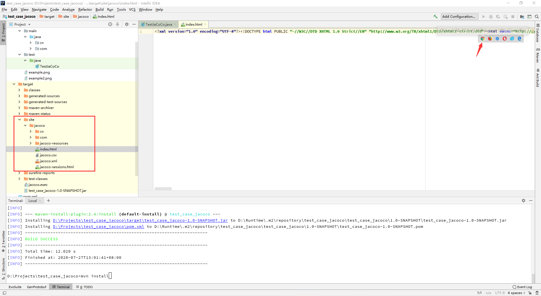Open the Refactor menu
This screenshot has width=541, height=296.
[85, 10]
